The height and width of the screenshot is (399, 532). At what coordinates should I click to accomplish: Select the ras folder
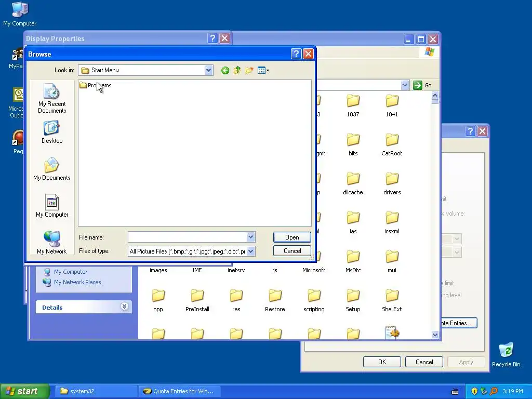click(236, 301)
